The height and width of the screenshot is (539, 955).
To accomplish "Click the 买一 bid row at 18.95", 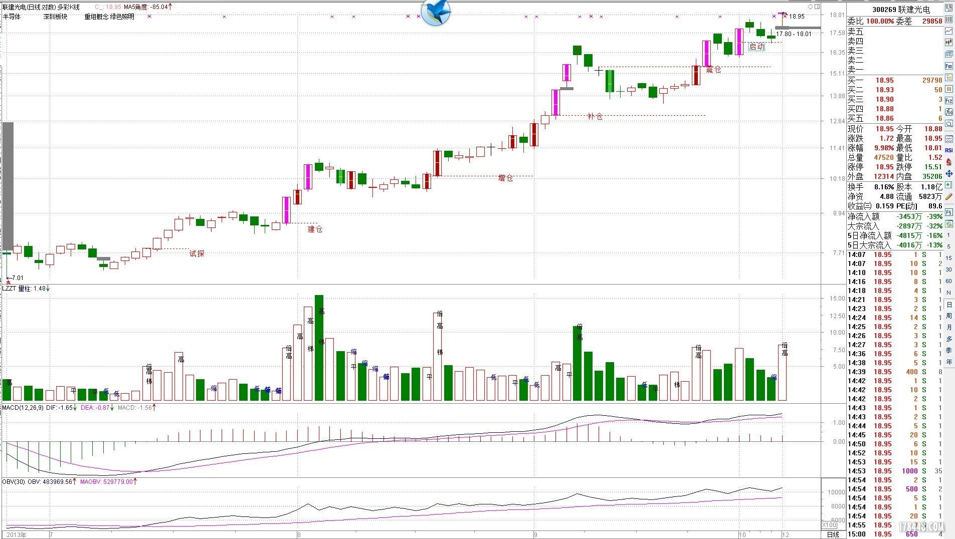I will coord(895,80).
